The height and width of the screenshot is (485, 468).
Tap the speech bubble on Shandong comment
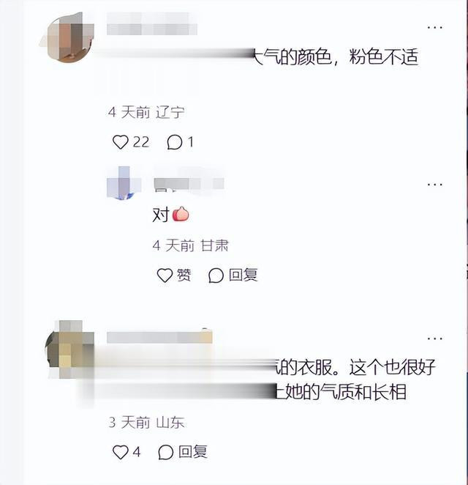point(166,452)
